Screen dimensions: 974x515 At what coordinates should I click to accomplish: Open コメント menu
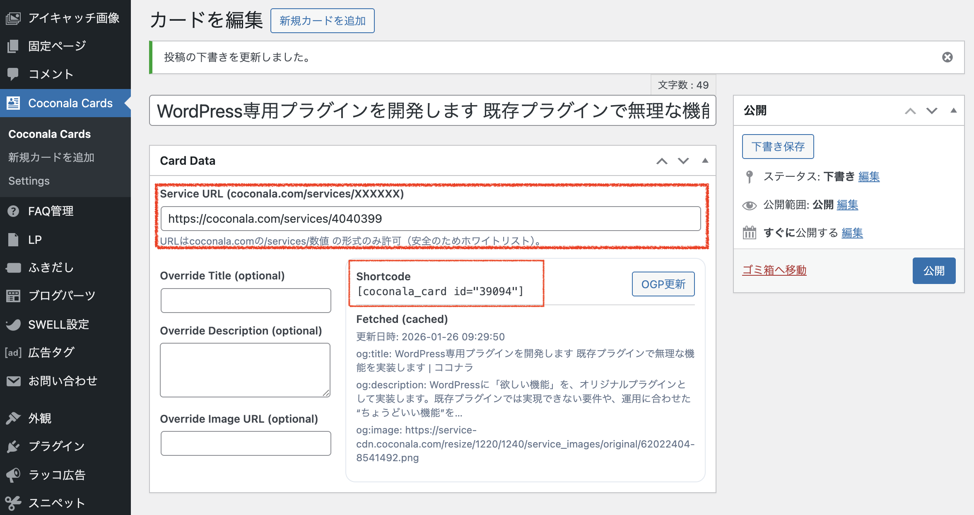[65, 74]
